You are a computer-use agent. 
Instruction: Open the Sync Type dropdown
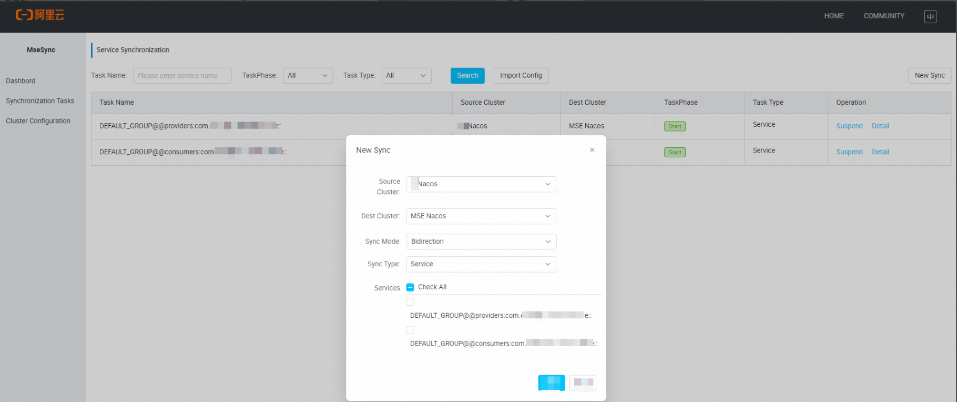(x=481, y=264)
